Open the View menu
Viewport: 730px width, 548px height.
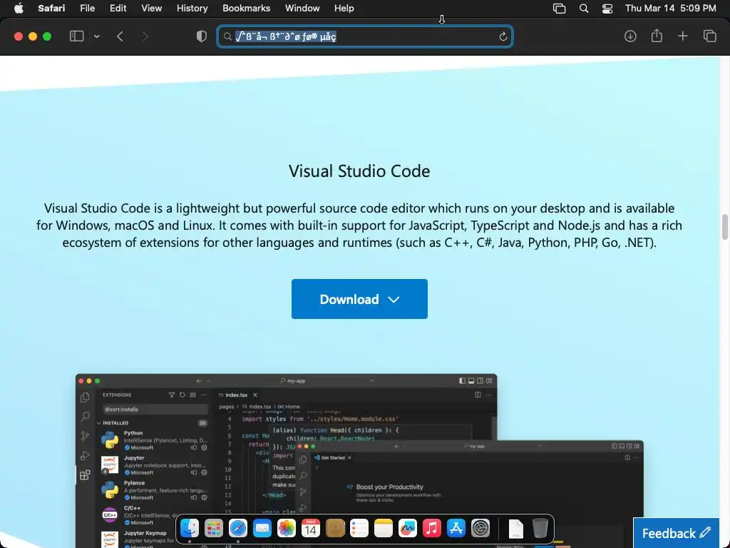tap(151, 9)
